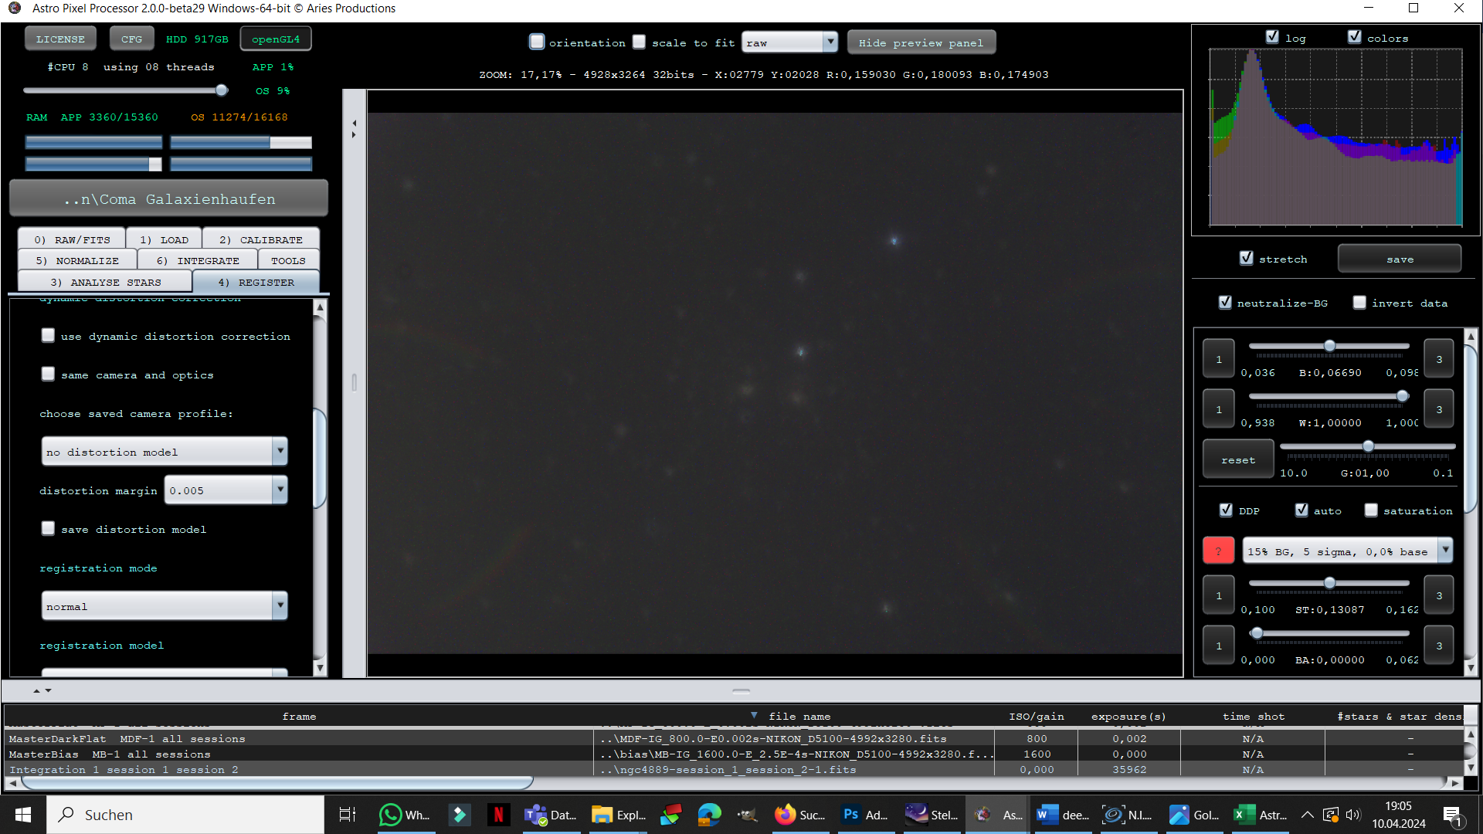Enable use dynamic distortion correction
1483x834 pixels.
coord(48,335)
